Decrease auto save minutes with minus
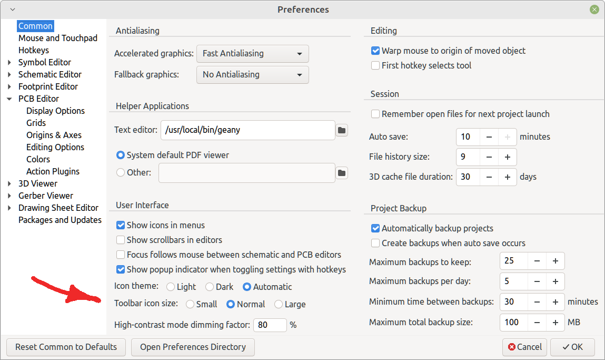This screenshot has width=605, height=360. coord(489,137)
